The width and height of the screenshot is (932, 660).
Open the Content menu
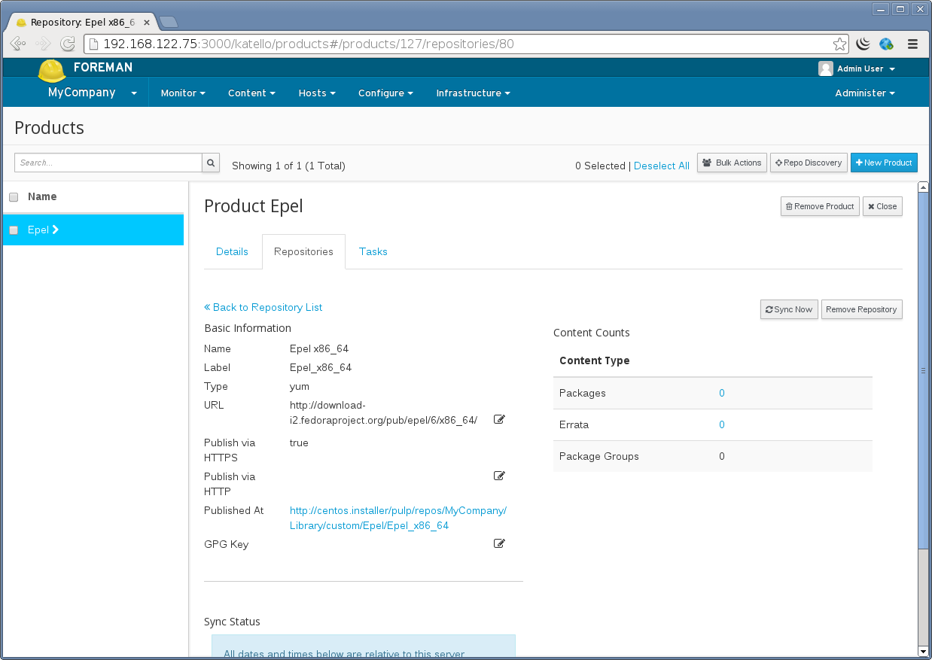coord(251,93)
